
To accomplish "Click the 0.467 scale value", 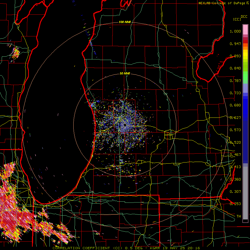I will (x=235, y=155).
